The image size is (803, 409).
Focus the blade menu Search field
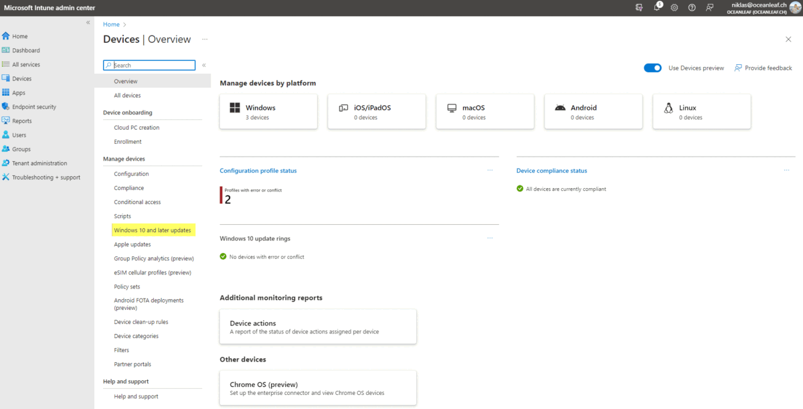point(149,65)
